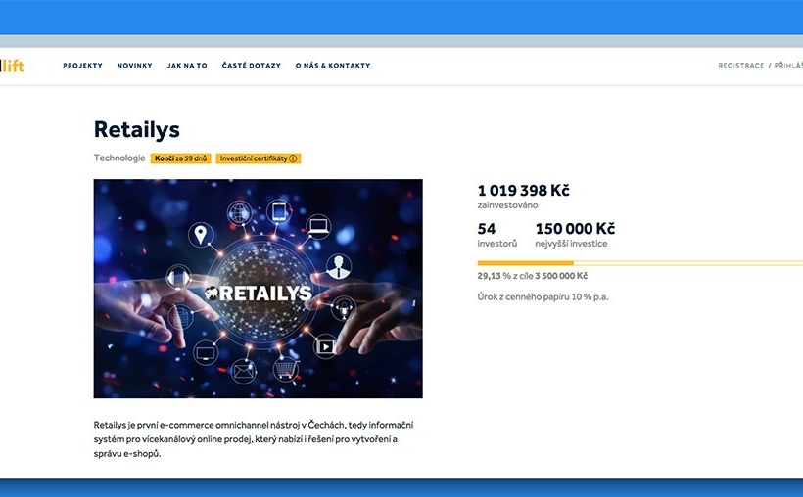Click the video play icon in the image
Screen dimensions: 803x497
coord(325,346)
